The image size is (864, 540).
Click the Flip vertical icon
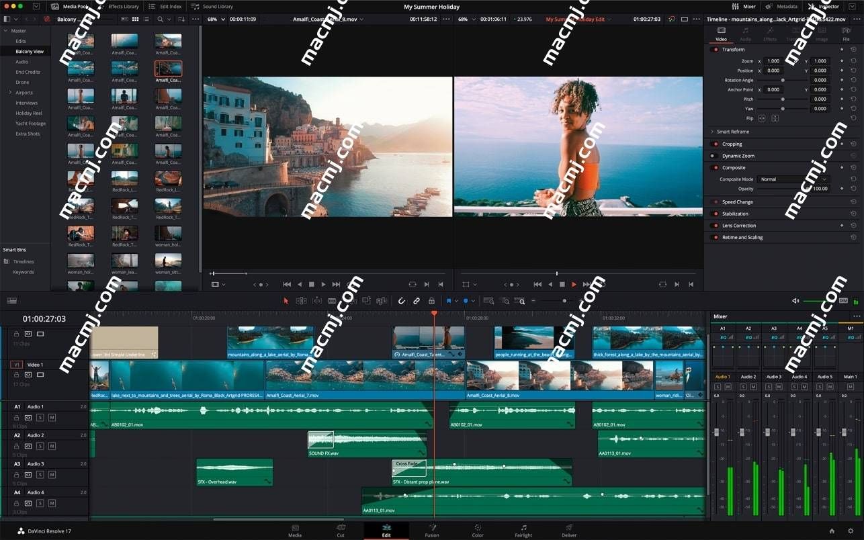[x=775, y=118]
